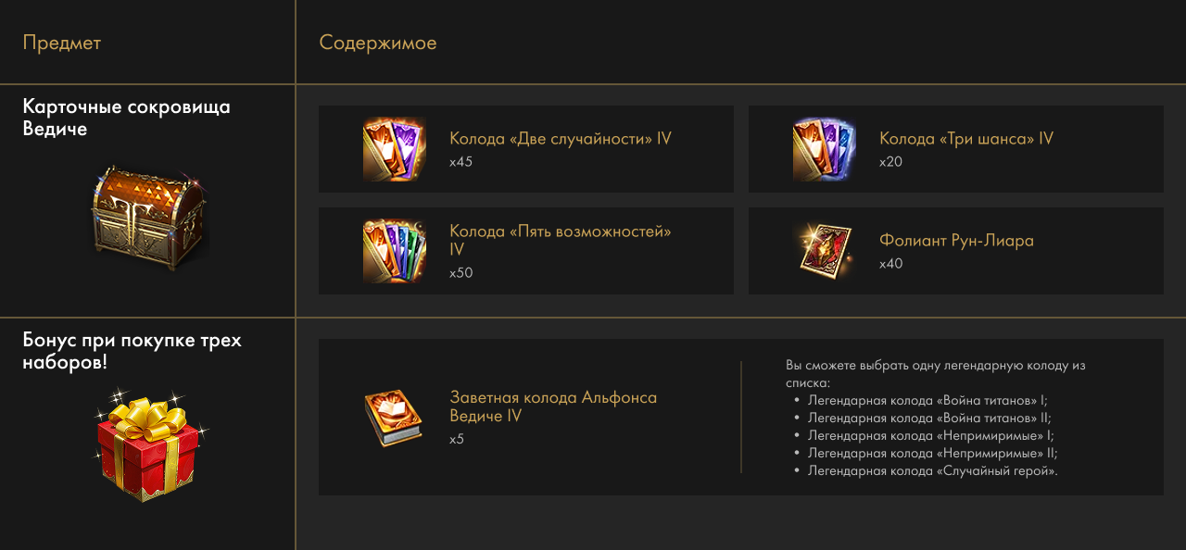Open the Фолиант Рун-Лиара item link
Viewport: 1186px width, 550px height.
(x=956, y=241)
